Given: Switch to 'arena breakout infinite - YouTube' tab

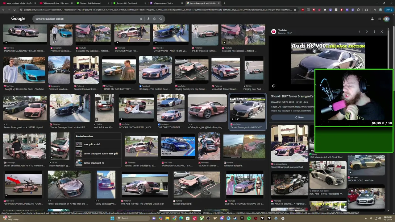Looking at the screenshot, I should pos(19,3).
